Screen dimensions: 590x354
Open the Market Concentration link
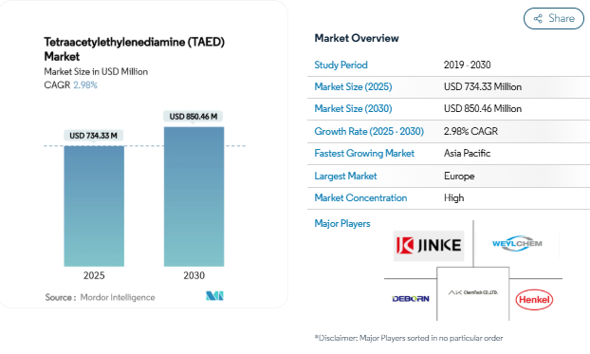pyautogui.click(x=360, y=197)
